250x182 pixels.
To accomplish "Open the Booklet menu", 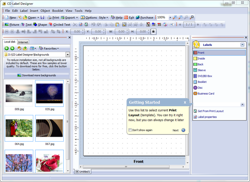I will (57, 10).
